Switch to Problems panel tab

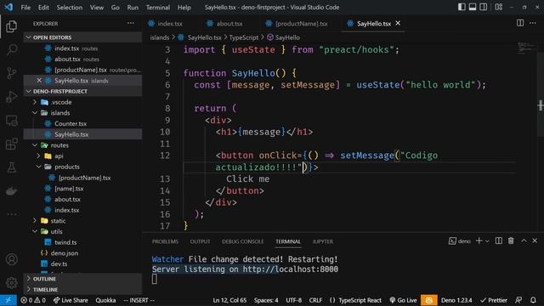(x=165, y=241)
